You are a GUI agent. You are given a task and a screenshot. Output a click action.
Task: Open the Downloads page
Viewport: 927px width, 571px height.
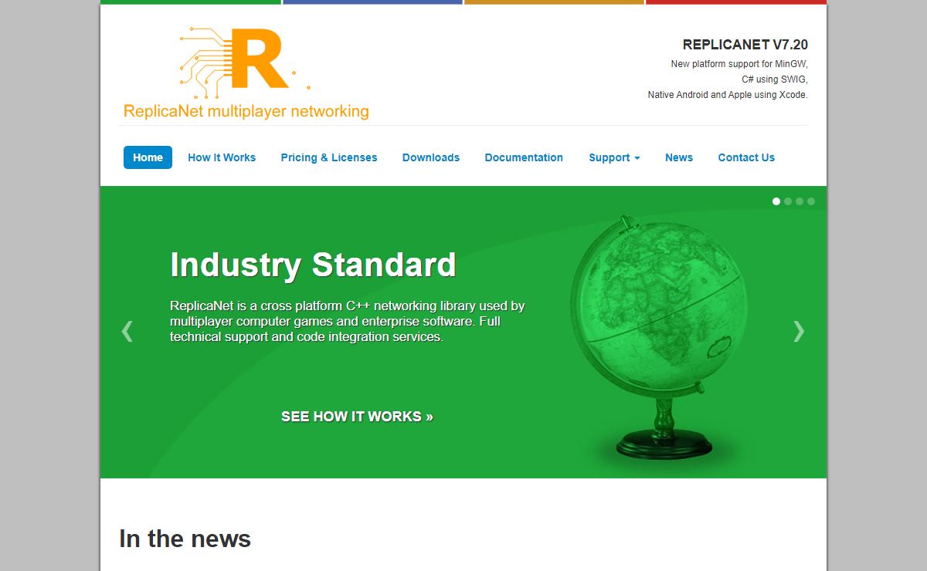[431, 157]
